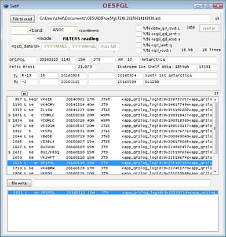Select the VK4CMV row in the list
Screen dimensions: 226x237
point(110,105)
